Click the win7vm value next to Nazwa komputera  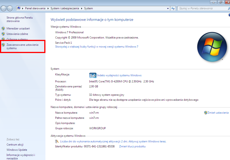94,113
